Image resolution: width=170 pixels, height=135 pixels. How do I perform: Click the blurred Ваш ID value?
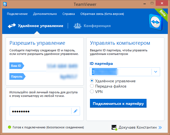pyautogui.click(x=62, y=66)
